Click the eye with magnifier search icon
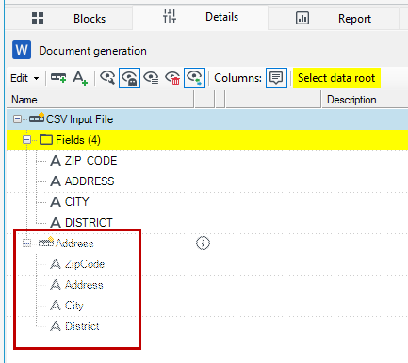This screenshot has height=363, width=408. point(107,78)
